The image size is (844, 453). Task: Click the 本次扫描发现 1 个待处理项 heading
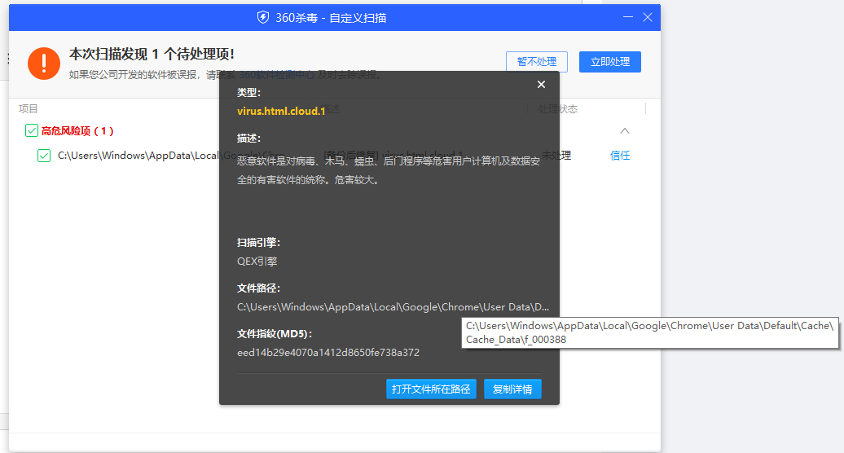[x=152, y=55]
